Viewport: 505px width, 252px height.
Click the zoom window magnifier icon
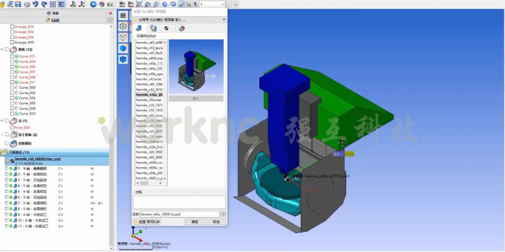coord(139,4)
